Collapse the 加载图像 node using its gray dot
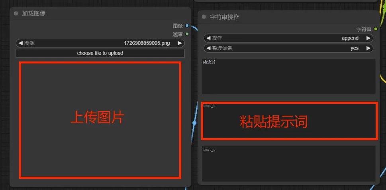 tap(16, 13)
